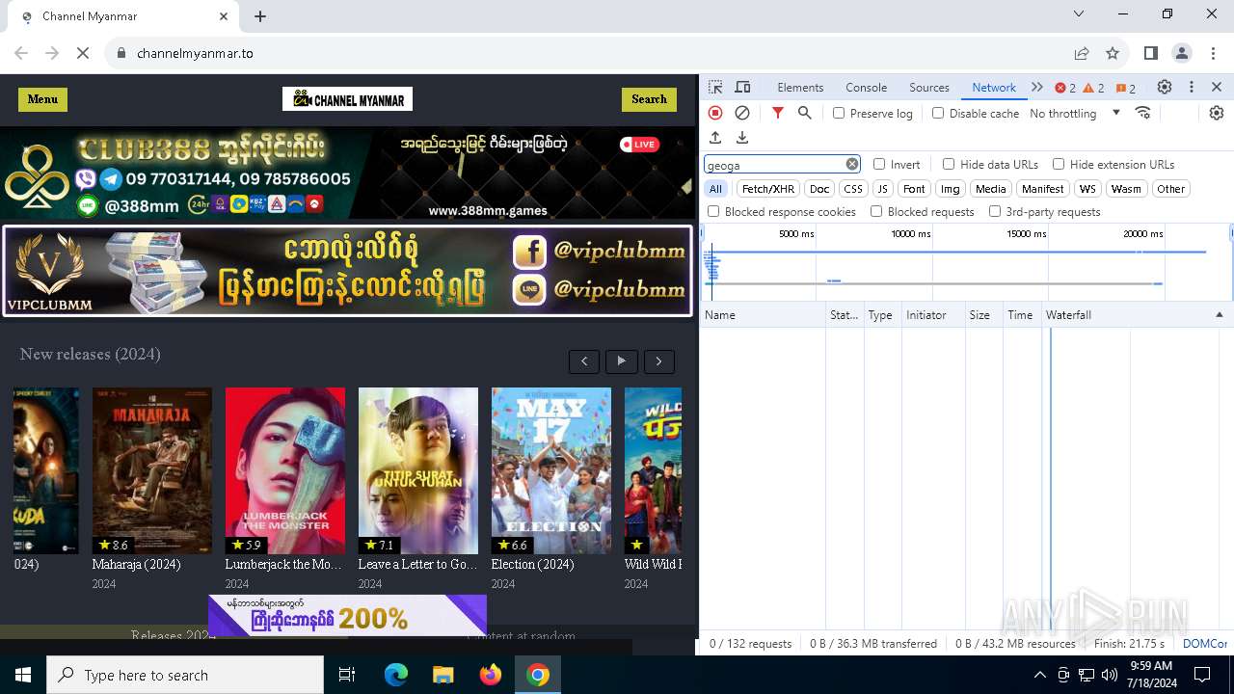Open Chrome profile avatar

(1182, 53)
